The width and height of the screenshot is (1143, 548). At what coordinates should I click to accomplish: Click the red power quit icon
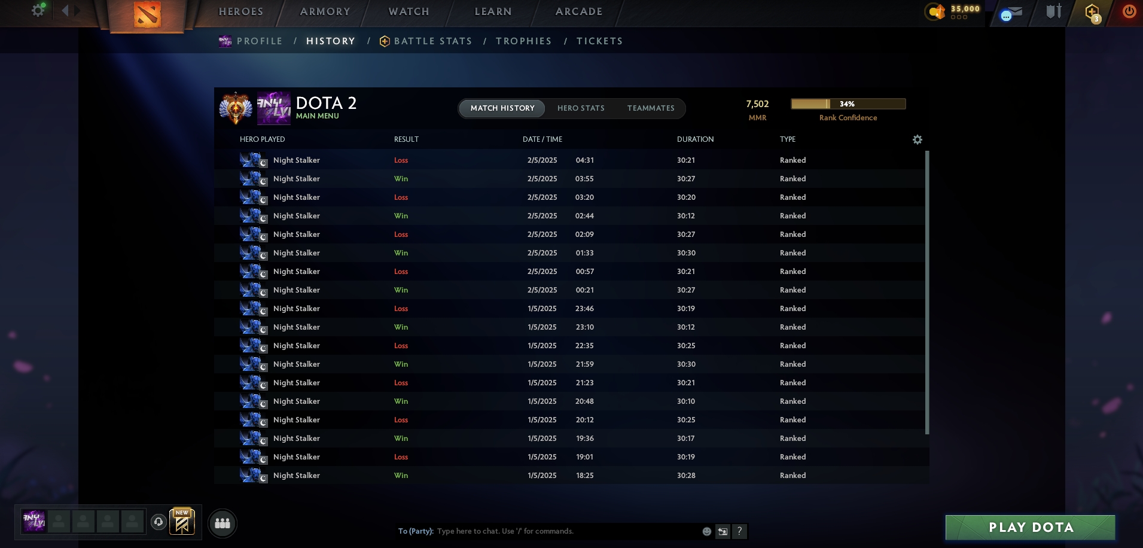coord(1129,11)
